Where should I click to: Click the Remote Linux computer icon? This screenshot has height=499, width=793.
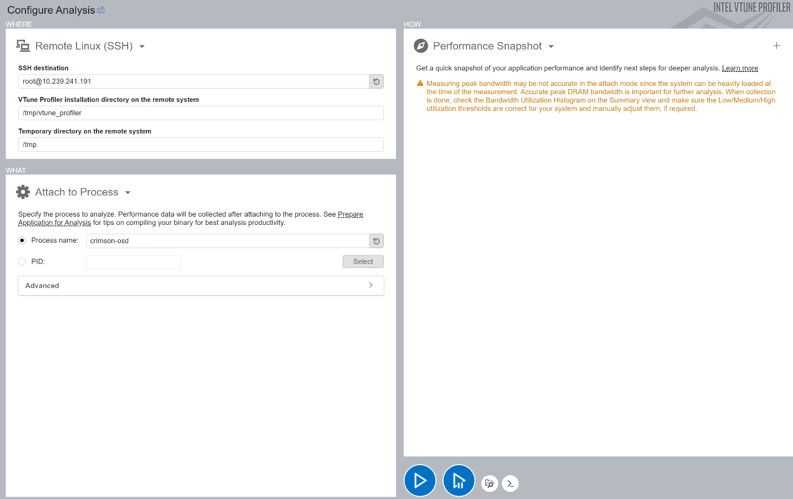(x=23, y=45)
